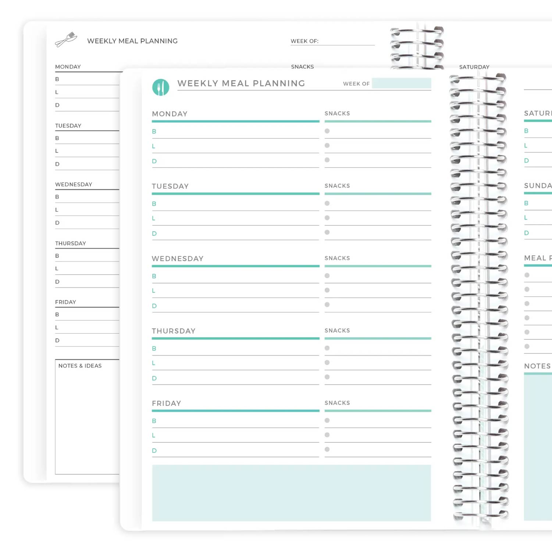This screenshot has width=552, height=552.
Task: Click the front planner's spiral binding
Action: click(479, 294)
